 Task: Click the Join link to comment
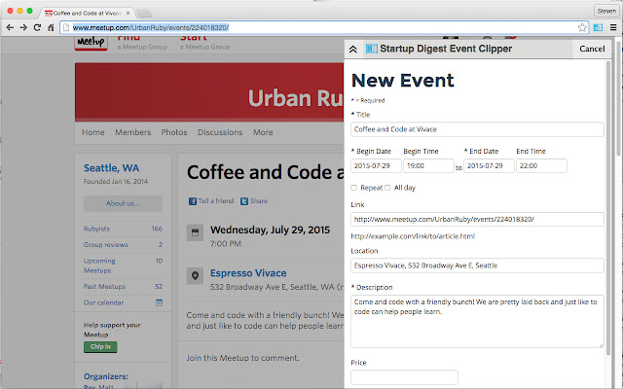click(x=194, y=358)
